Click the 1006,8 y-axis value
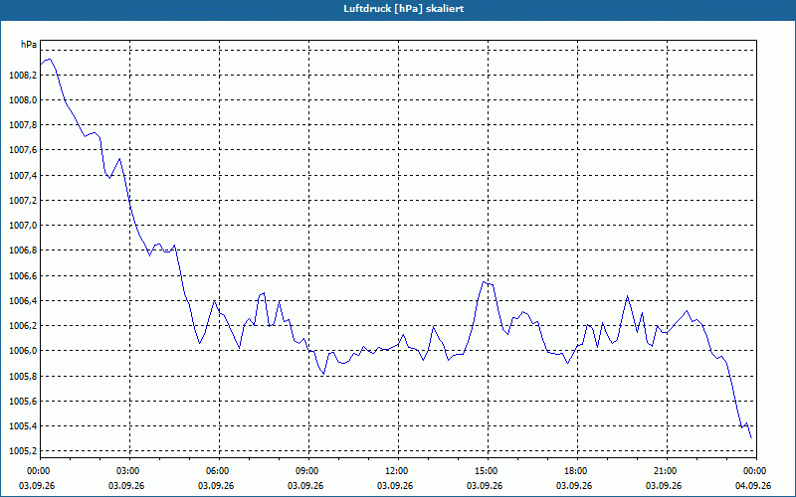Screen dimensions: 796x497 point(23,250)
